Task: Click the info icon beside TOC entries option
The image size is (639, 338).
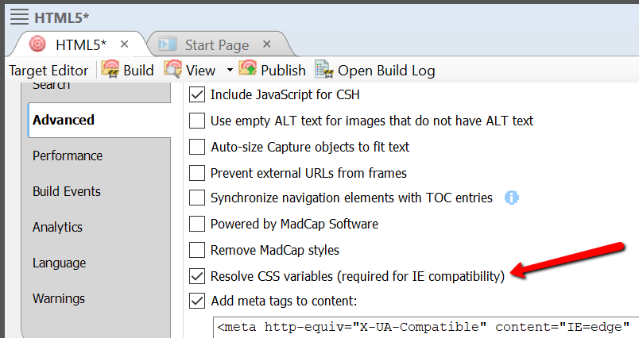Action: 512,198
